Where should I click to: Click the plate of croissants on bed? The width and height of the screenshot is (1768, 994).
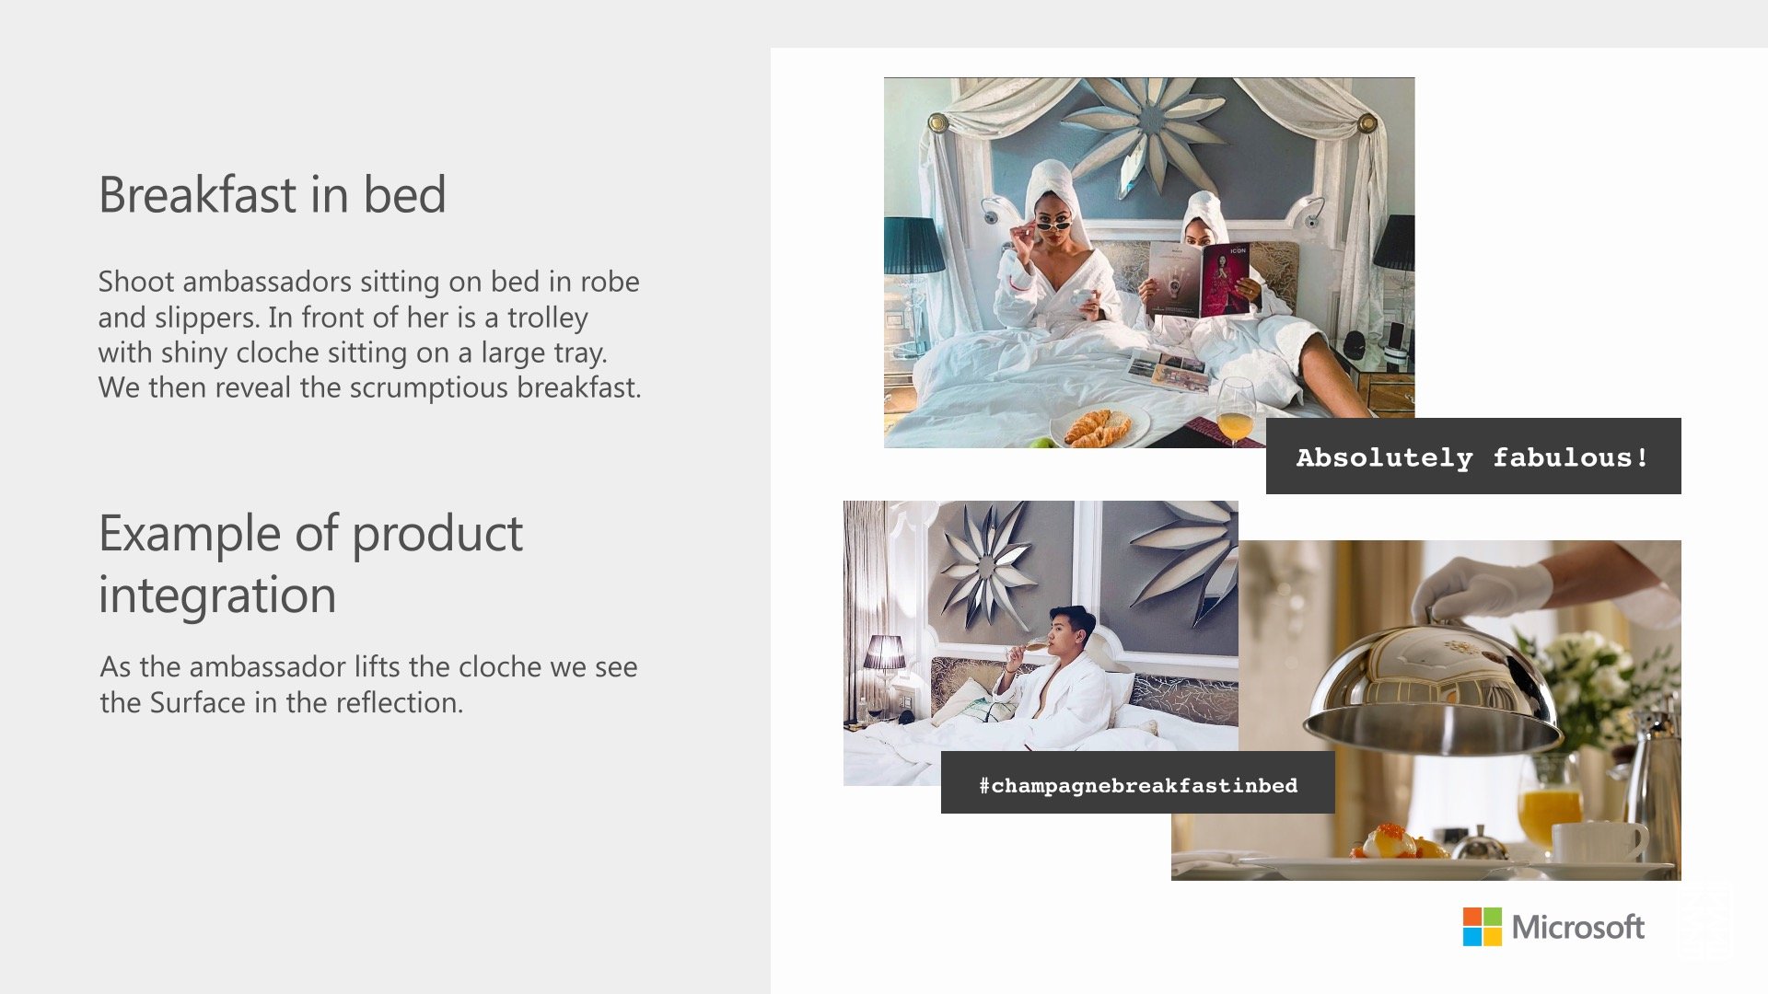[x=1099, y=429]
